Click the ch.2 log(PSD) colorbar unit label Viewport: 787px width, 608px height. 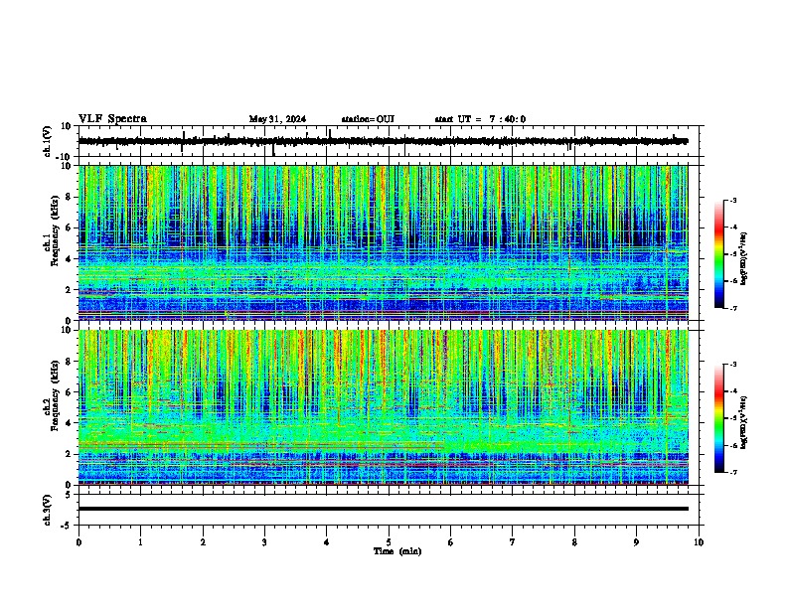(x=743, y=422)
